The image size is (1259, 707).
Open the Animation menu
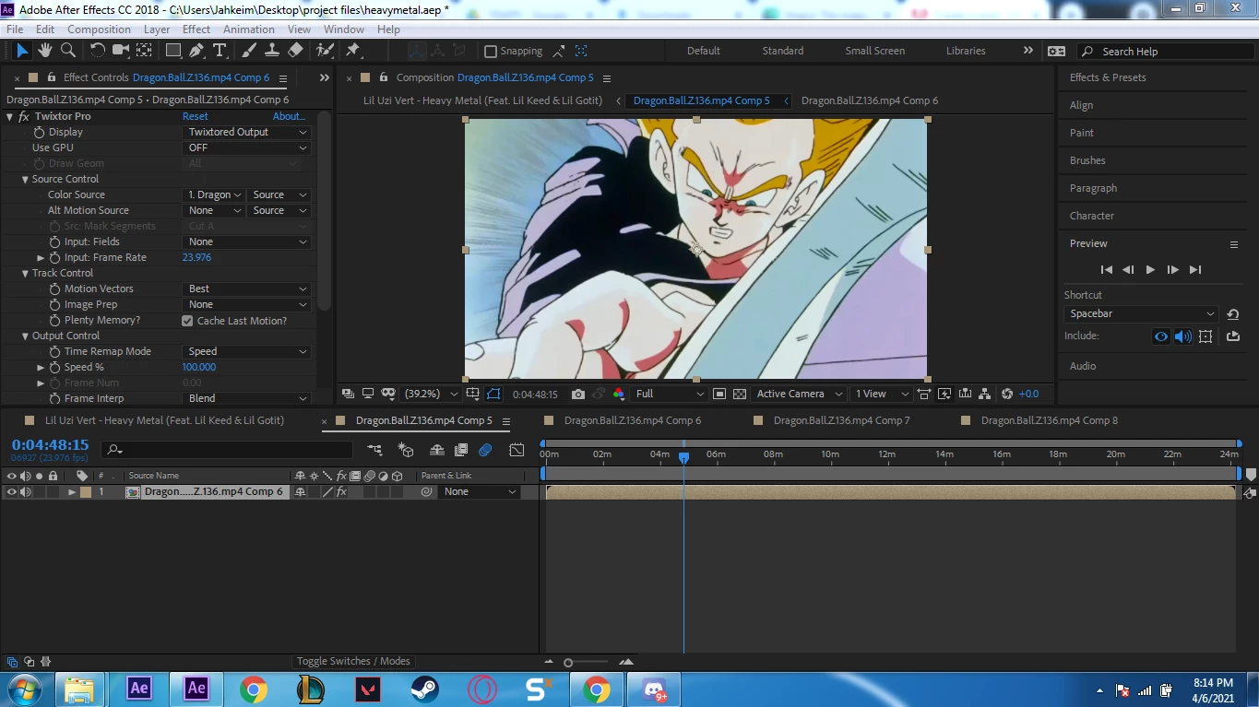pos(248,29)
